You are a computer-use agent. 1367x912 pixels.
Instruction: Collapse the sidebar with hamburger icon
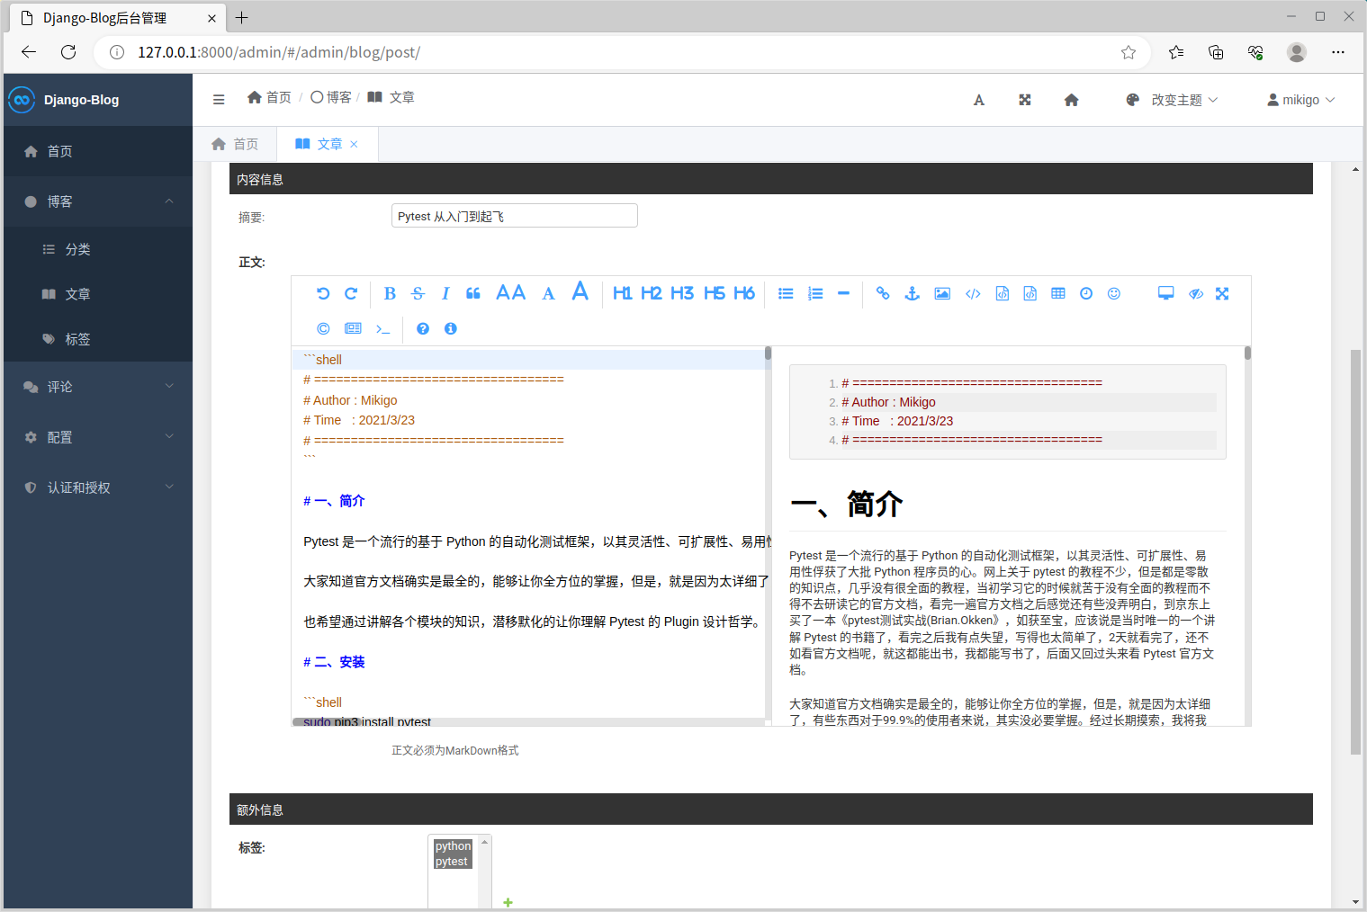click(x=219, y=100)
